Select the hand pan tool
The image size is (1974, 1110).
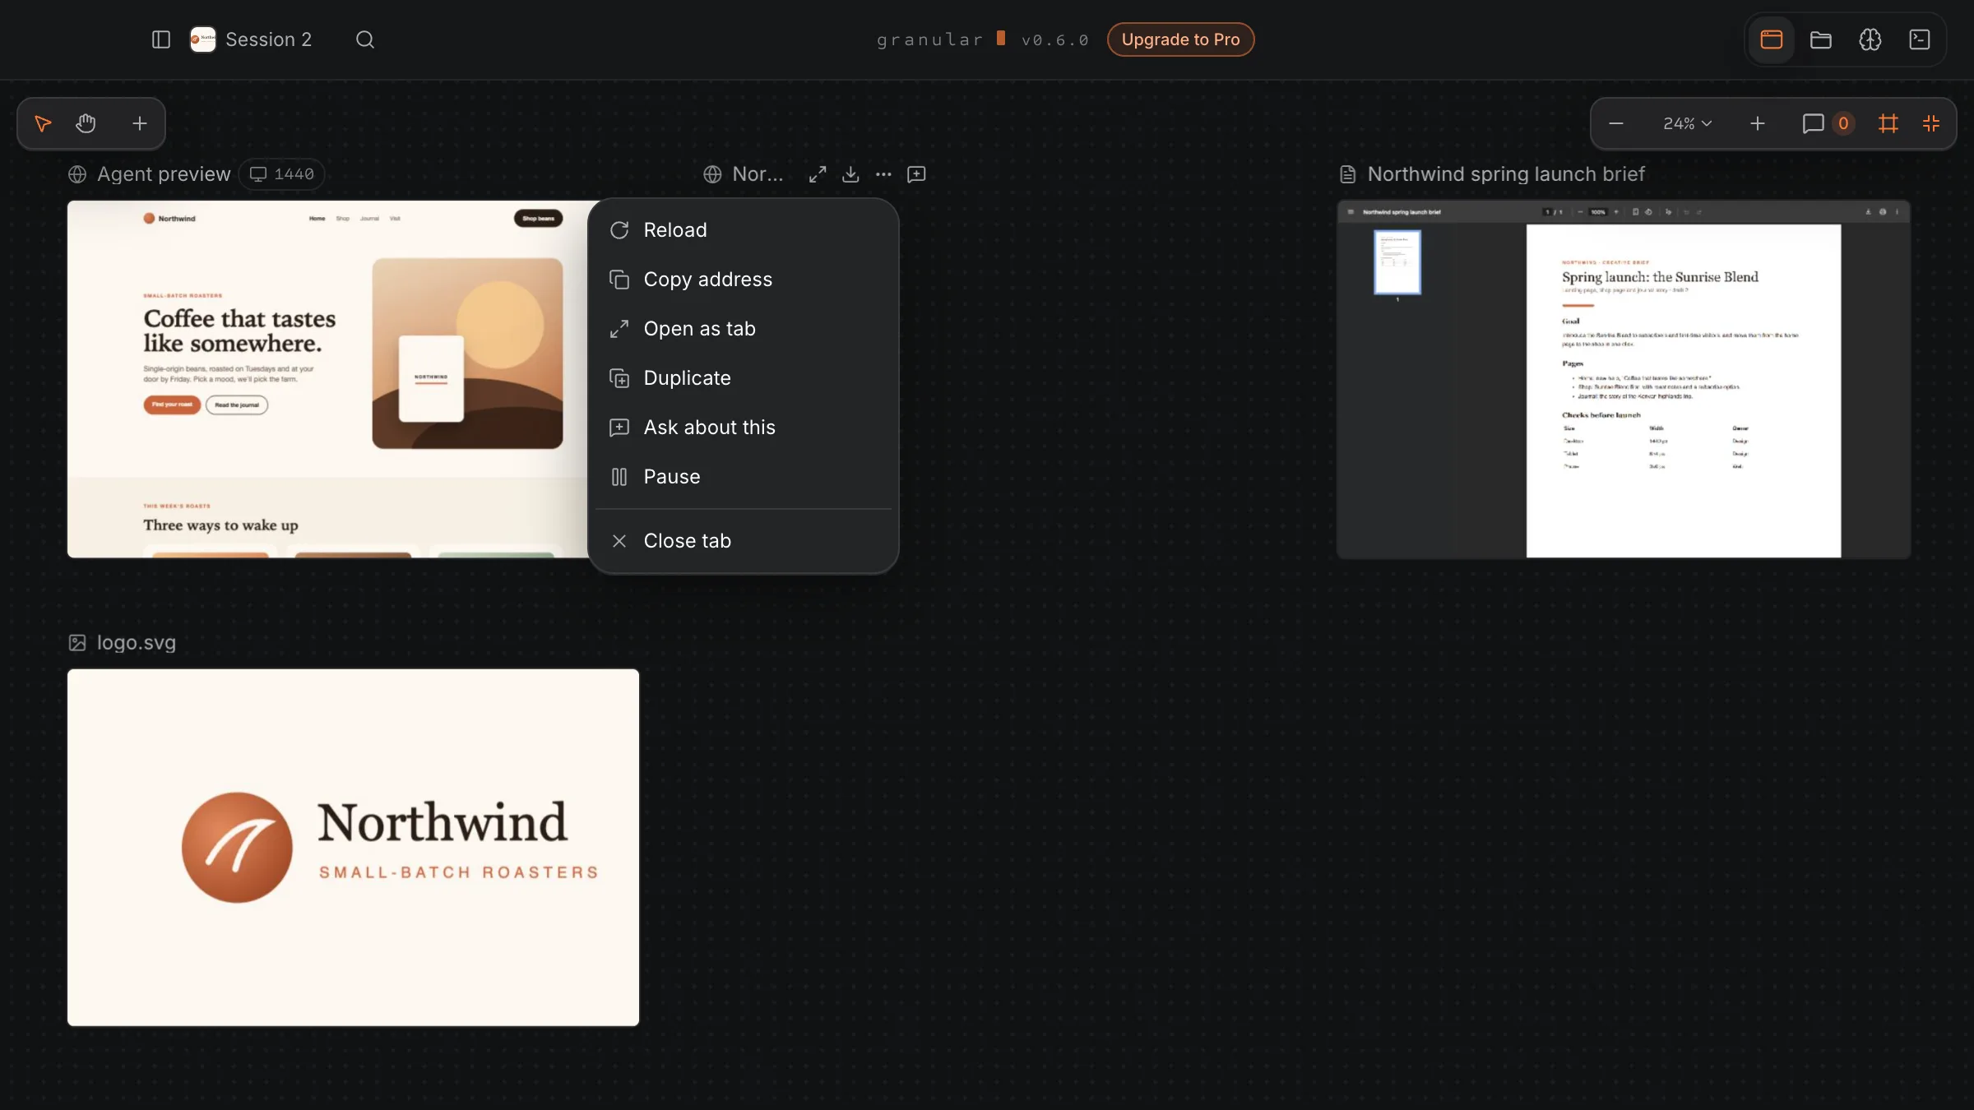[x=86, y=123]
